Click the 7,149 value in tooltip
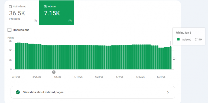The height and width of the screenshot is (103, 208). [198, 39]
